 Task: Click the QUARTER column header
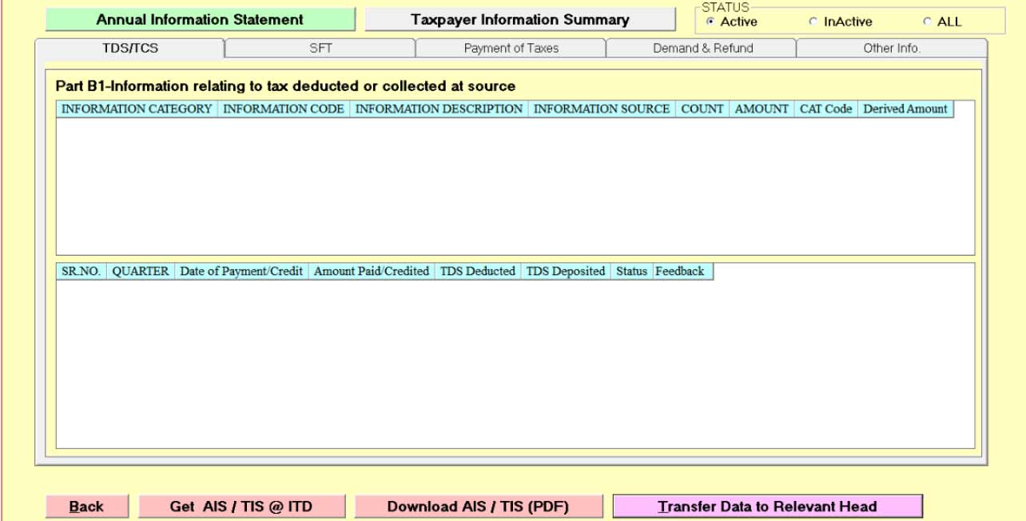point(141,272)
